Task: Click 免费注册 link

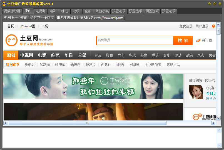Action: point(186,26)
